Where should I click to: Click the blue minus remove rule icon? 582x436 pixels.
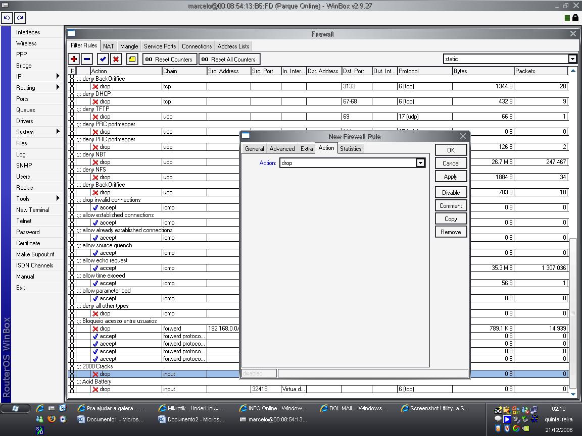point(87,59)
